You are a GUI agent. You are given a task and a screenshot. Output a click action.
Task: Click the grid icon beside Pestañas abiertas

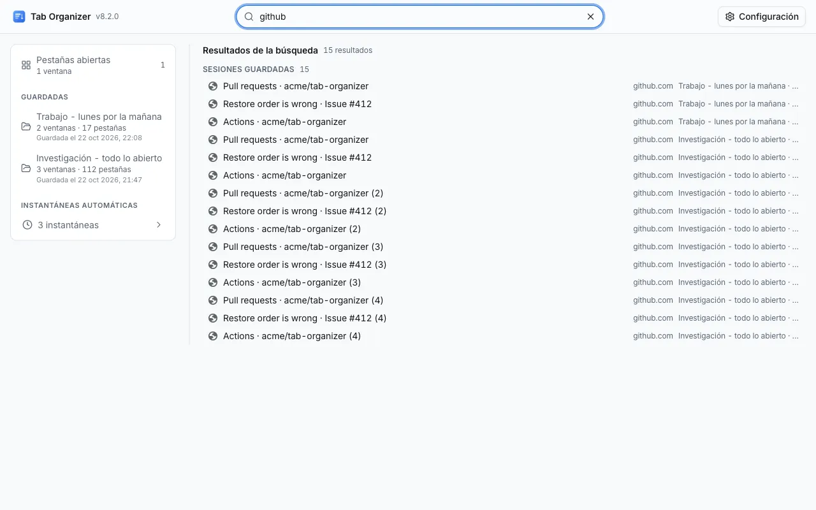[x=26, y=65]
